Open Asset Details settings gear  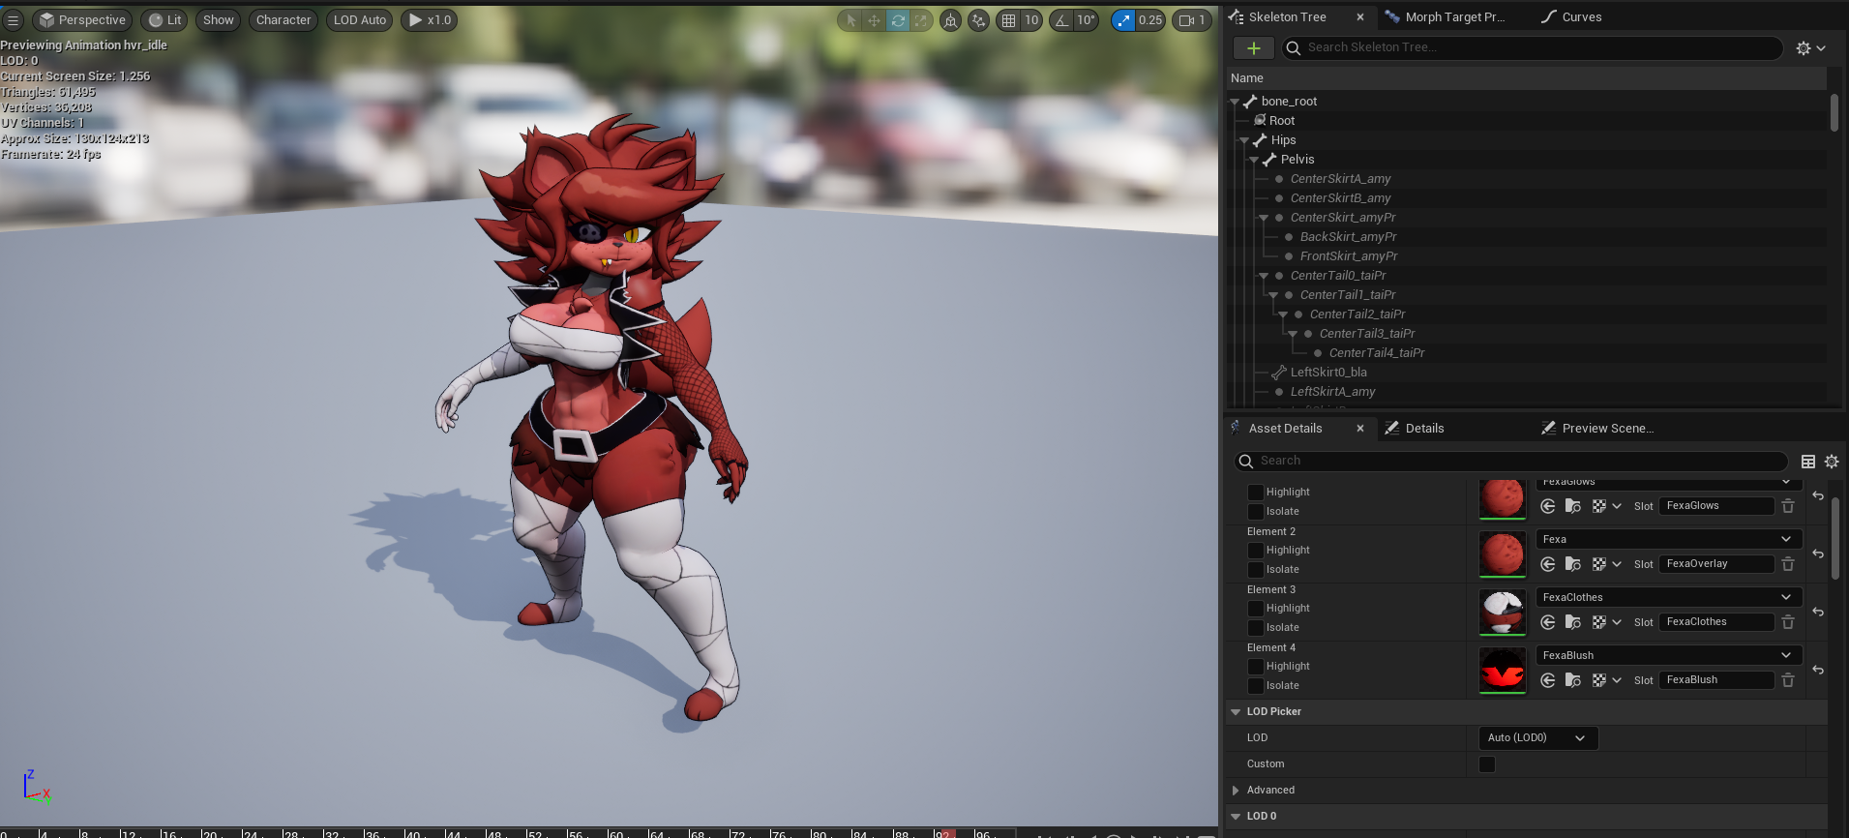pyautogui.click(x=1832, y=462)
